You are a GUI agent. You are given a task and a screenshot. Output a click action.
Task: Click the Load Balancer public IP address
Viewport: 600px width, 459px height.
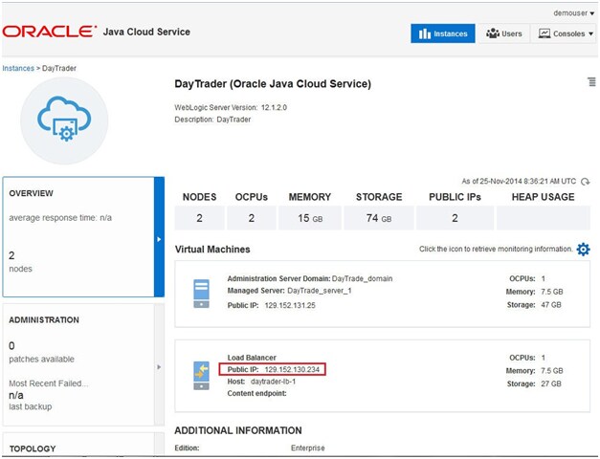coord(291,370)
